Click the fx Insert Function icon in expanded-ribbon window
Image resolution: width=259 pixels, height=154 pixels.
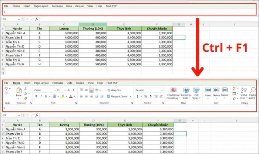point(37,115)
